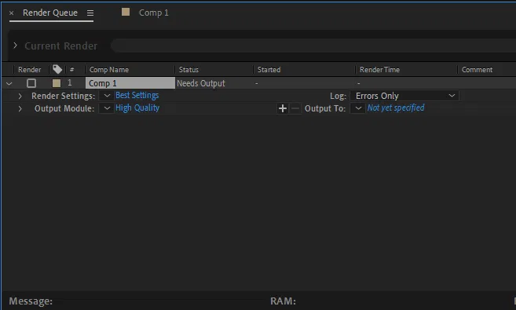
Task: Click the label tag column icon
Action: click(57, 69)
